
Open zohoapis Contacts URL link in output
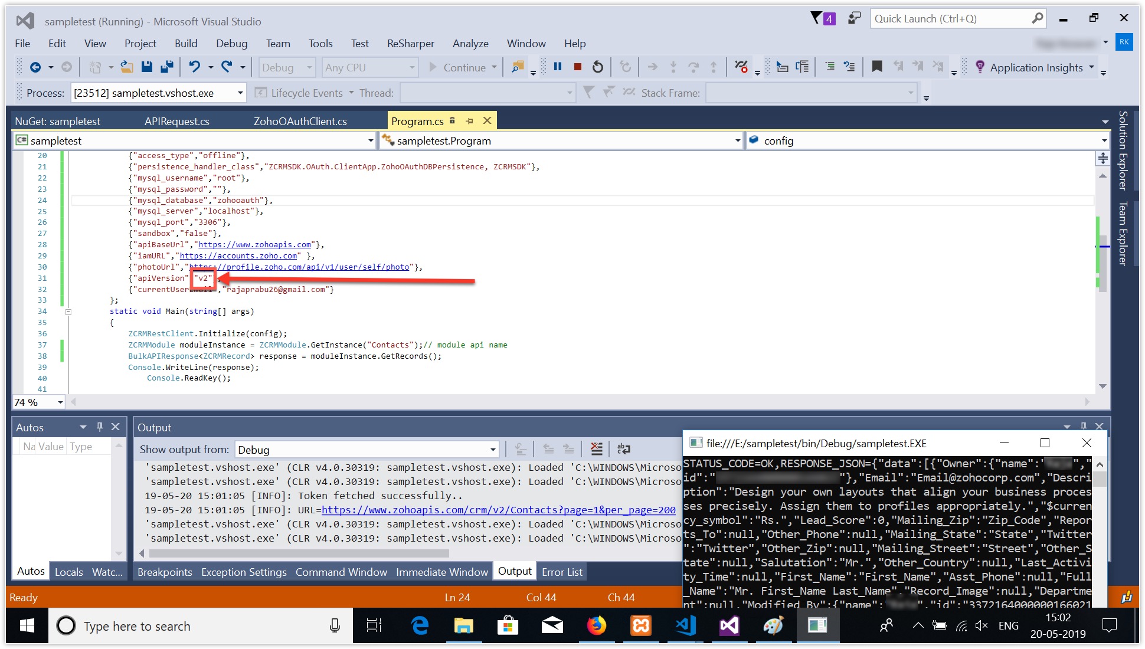[x=498, y=510]
